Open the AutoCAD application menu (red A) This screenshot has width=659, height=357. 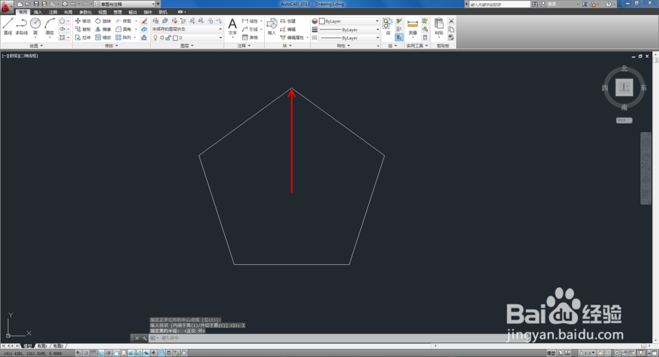tap(6, 7)
